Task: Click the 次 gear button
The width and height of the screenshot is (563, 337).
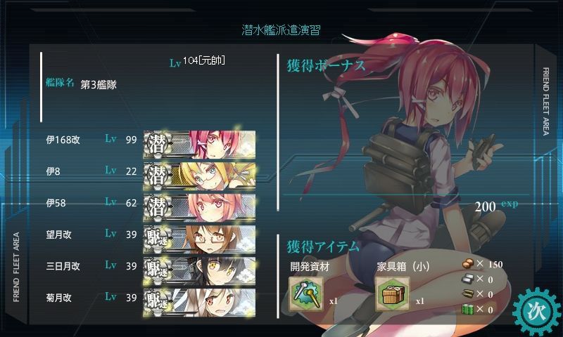Action: tap(536, 312)
